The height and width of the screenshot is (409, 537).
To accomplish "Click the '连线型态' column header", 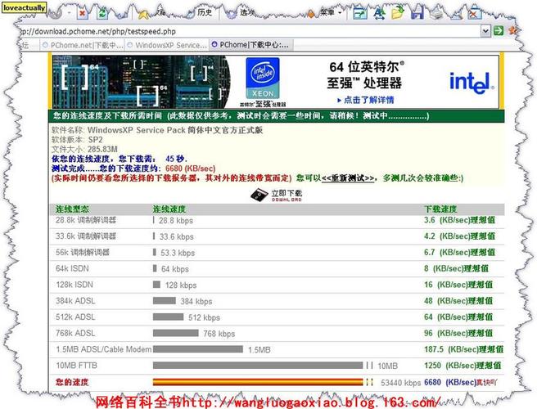I will click(72, 209).
